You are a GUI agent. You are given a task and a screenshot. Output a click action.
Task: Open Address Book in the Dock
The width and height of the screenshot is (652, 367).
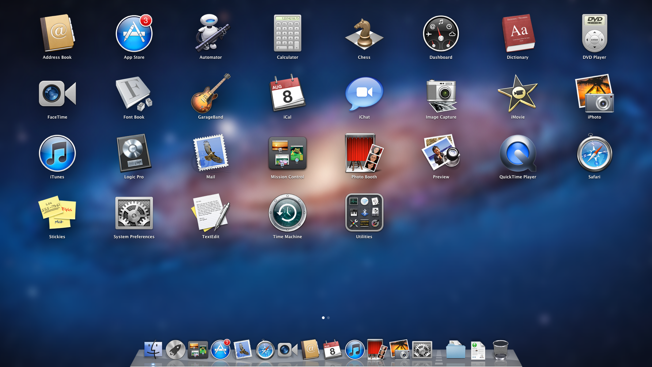pyautogui.click(x=310, y=349)
